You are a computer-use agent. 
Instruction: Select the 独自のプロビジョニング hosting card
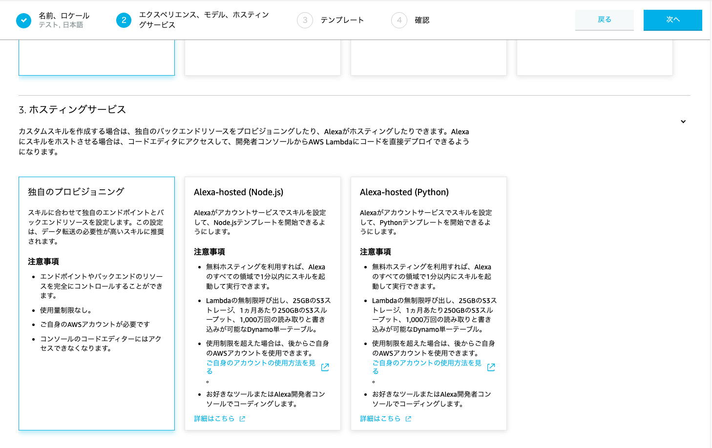point(97,304)
